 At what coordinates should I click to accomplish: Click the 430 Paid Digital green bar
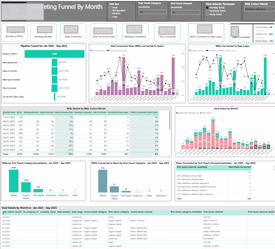point(38,191)
